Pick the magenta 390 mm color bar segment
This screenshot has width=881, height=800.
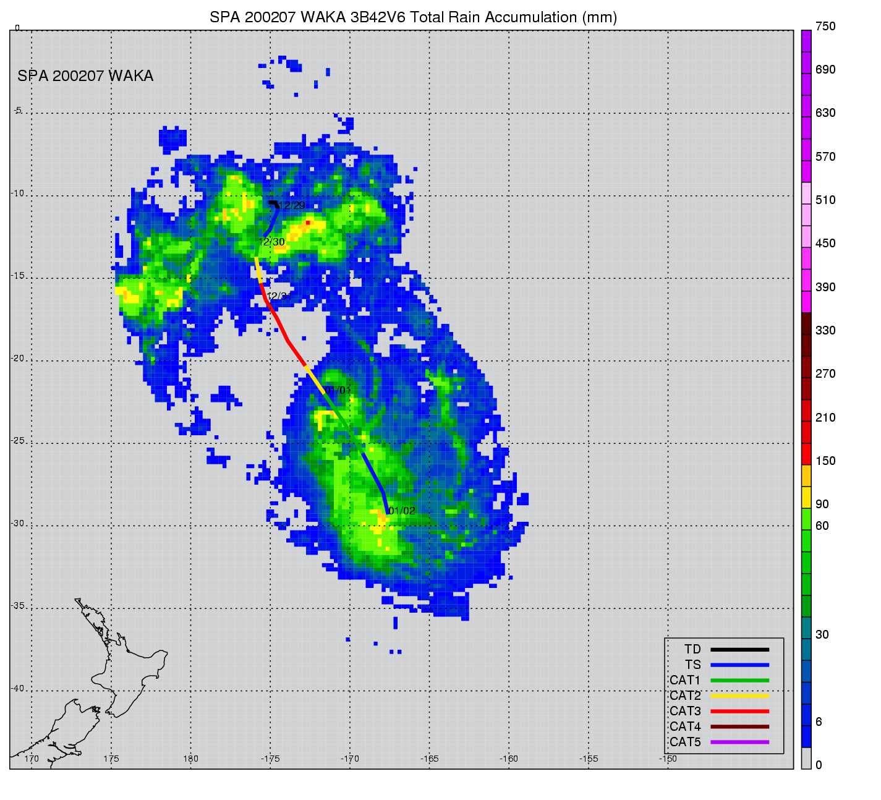pyautogui.click(x=806, y=280)
